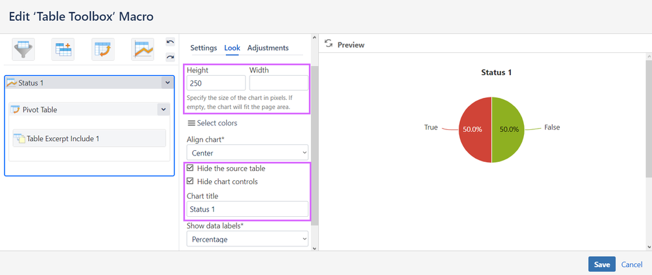Save the macro changes

(x=602, y=264)
